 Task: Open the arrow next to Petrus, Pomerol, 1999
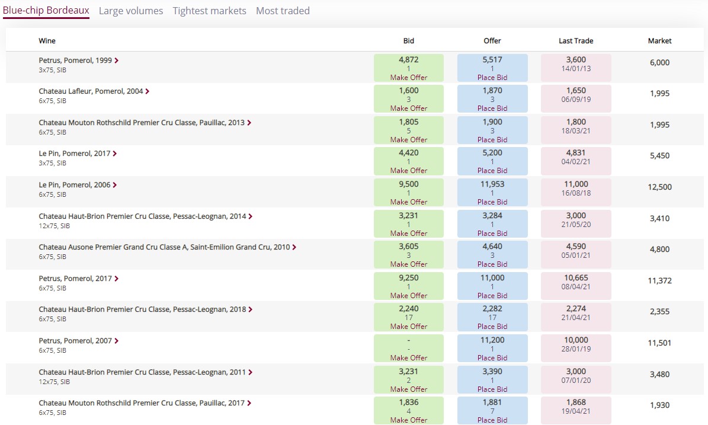coord(117,60)
